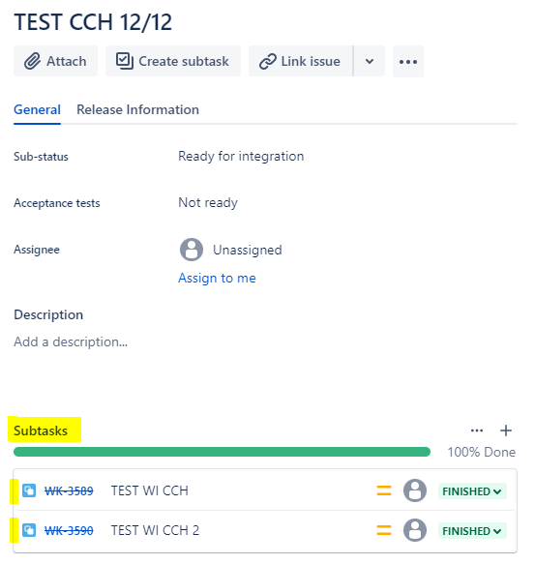This screenshot has height=564, width=535.
Task: Expand the dropdown arrow beside Link issue
Action: coord(370,61)
